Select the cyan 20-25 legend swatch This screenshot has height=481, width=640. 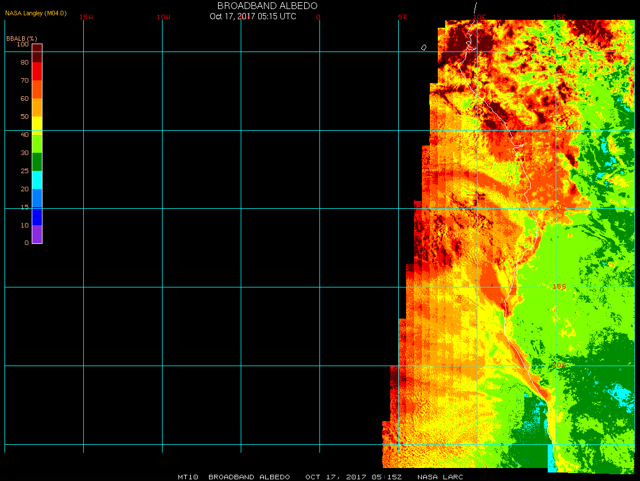point(37,180)
